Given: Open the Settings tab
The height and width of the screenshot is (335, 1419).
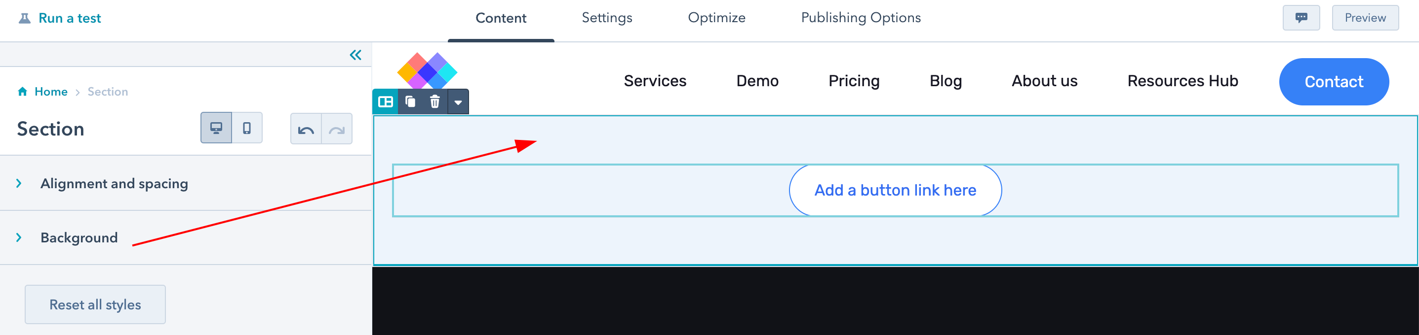Looking at the screenshot, I should click(607, 18).
